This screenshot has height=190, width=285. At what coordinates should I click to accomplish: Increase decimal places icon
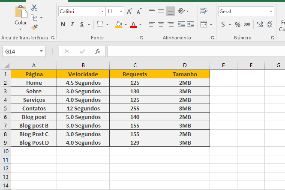(x=260, y=24)
